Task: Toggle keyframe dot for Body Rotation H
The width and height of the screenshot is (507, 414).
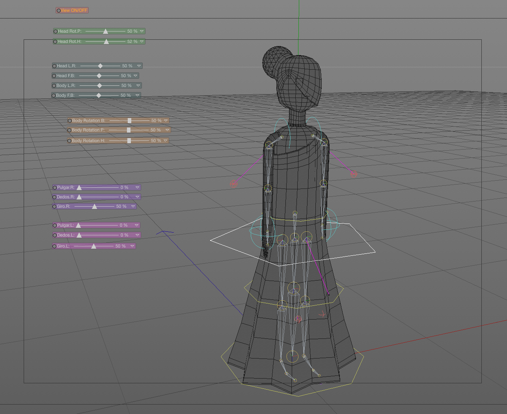Action: click(69, 141)
